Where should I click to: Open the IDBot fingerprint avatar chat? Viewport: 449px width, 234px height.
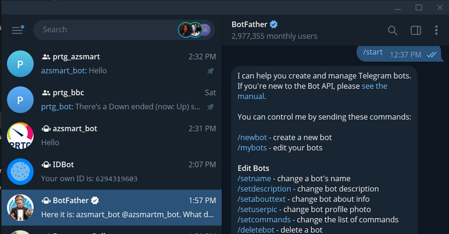20,171
